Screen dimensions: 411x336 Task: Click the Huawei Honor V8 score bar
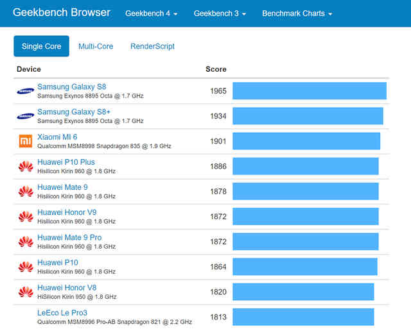pos(303,292)
